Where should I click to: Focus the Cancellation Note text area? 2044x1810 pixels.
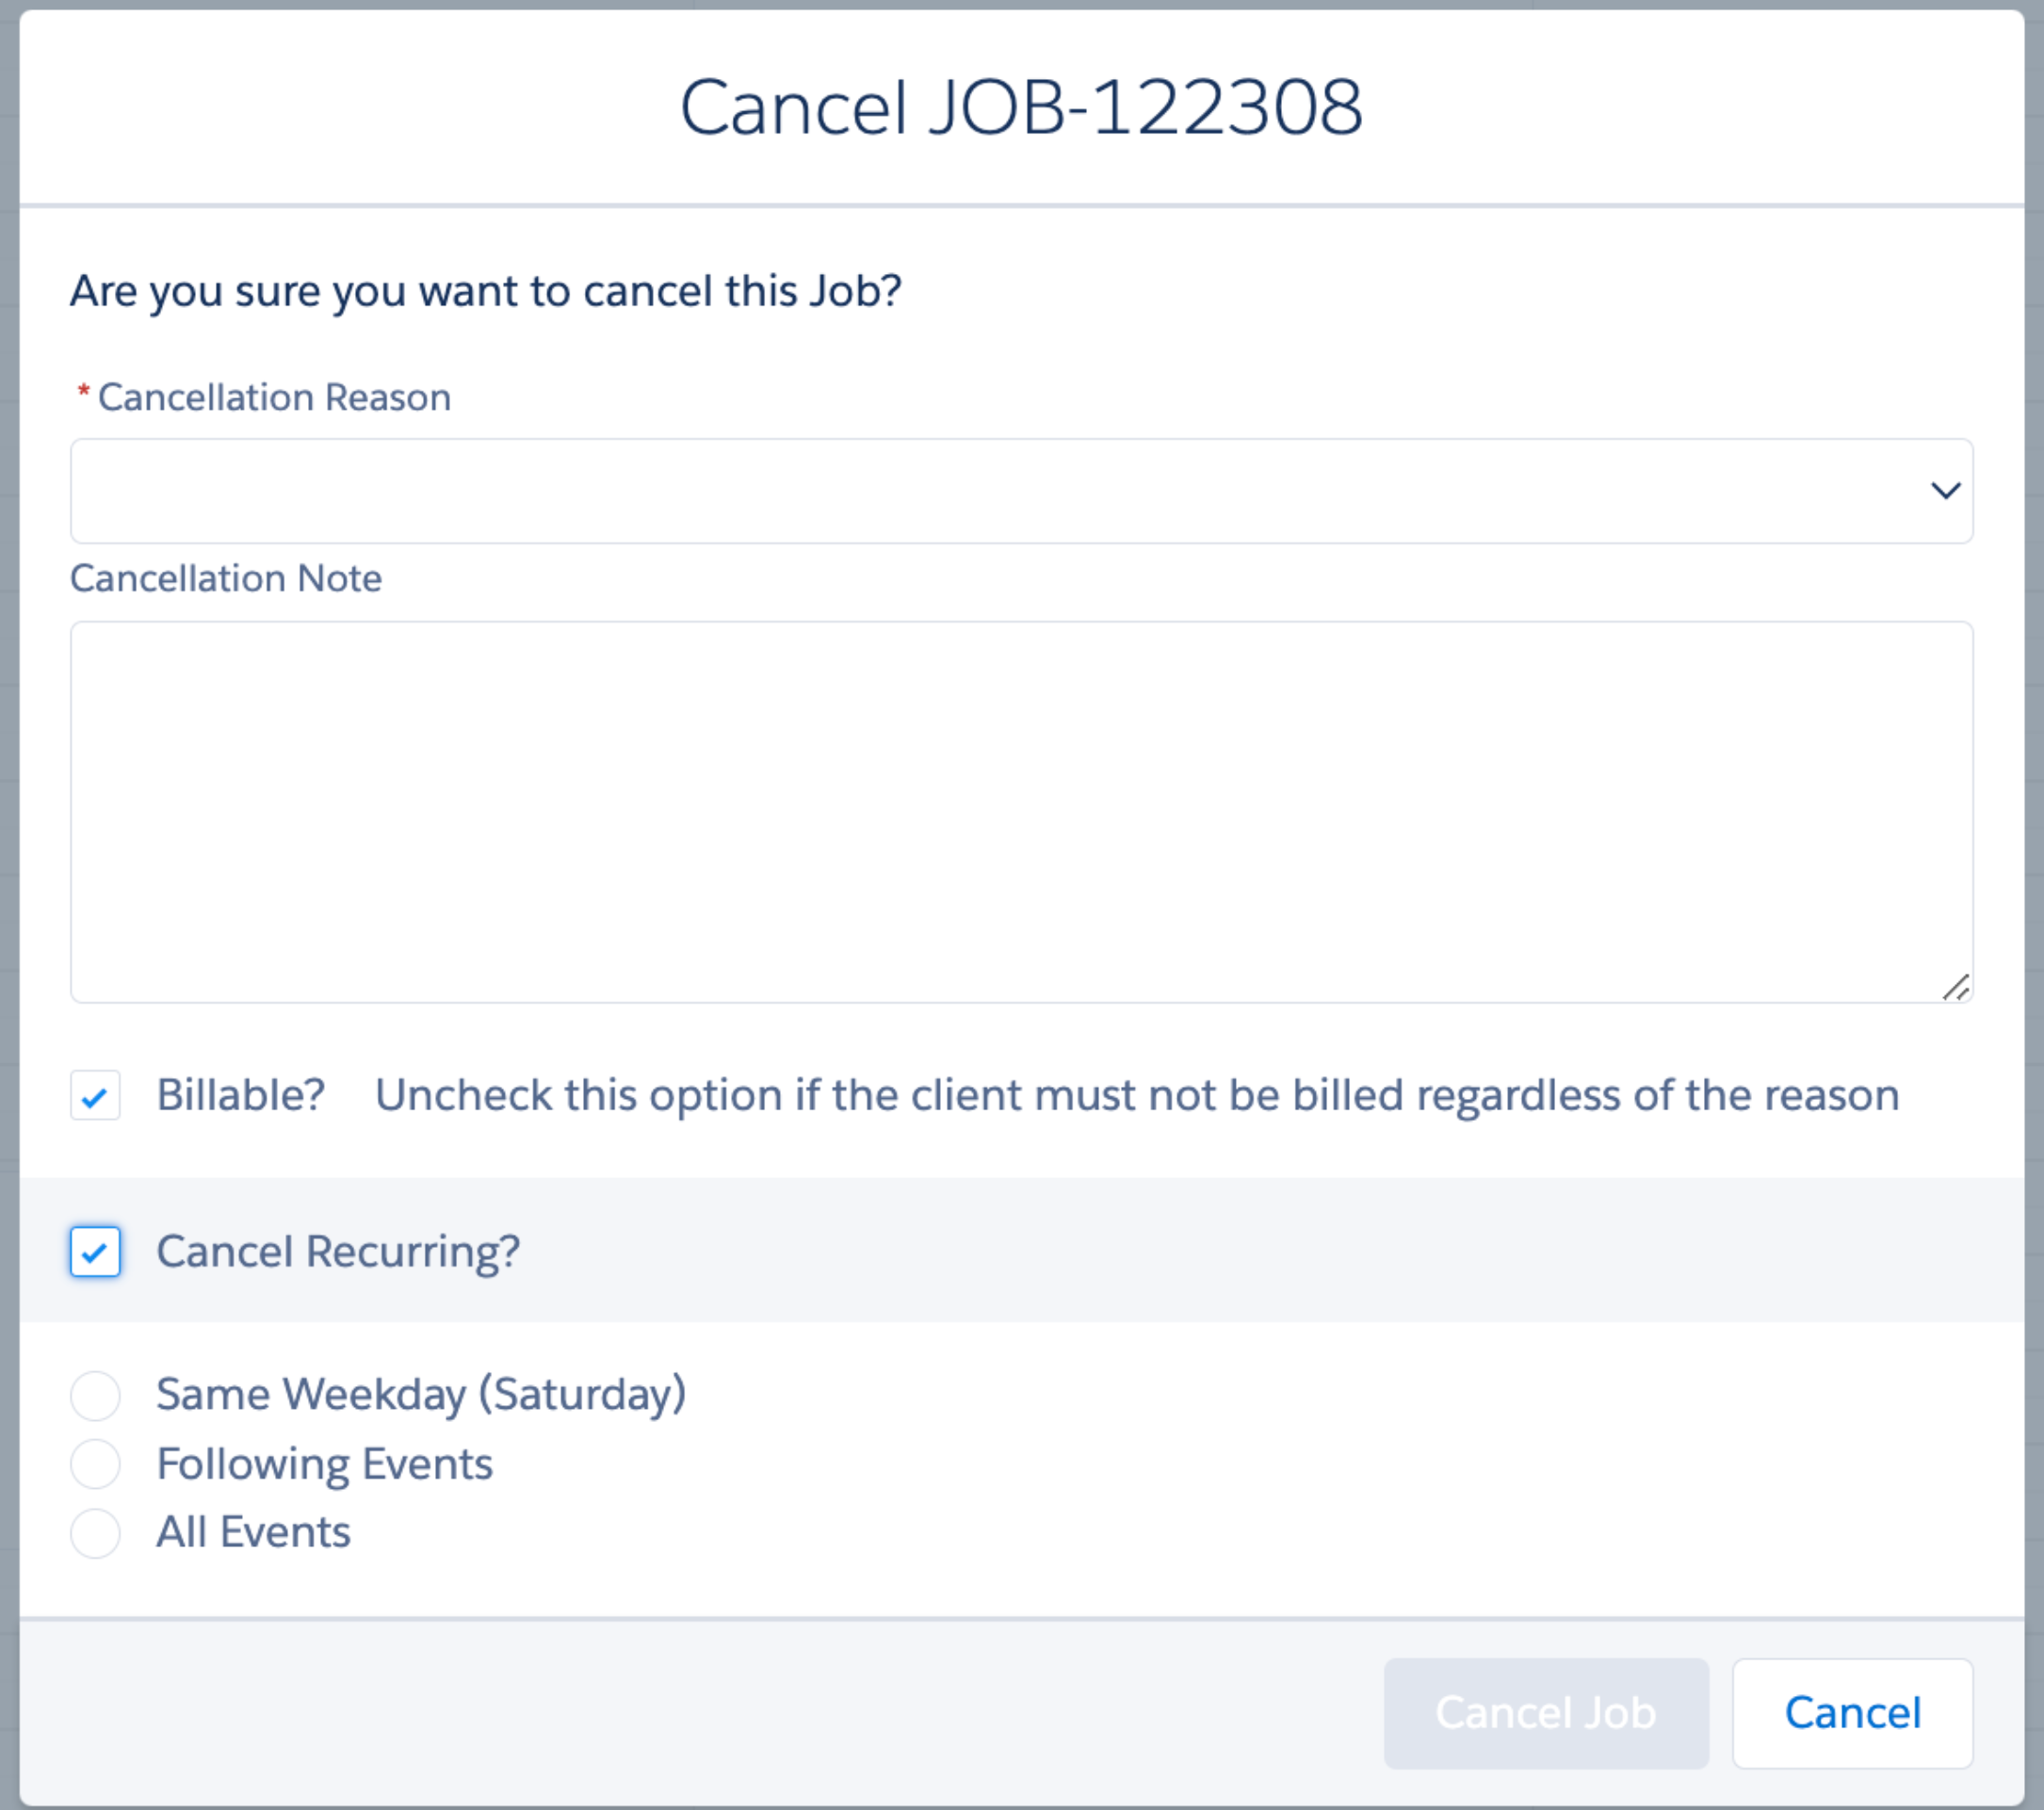coord(1021,812)
